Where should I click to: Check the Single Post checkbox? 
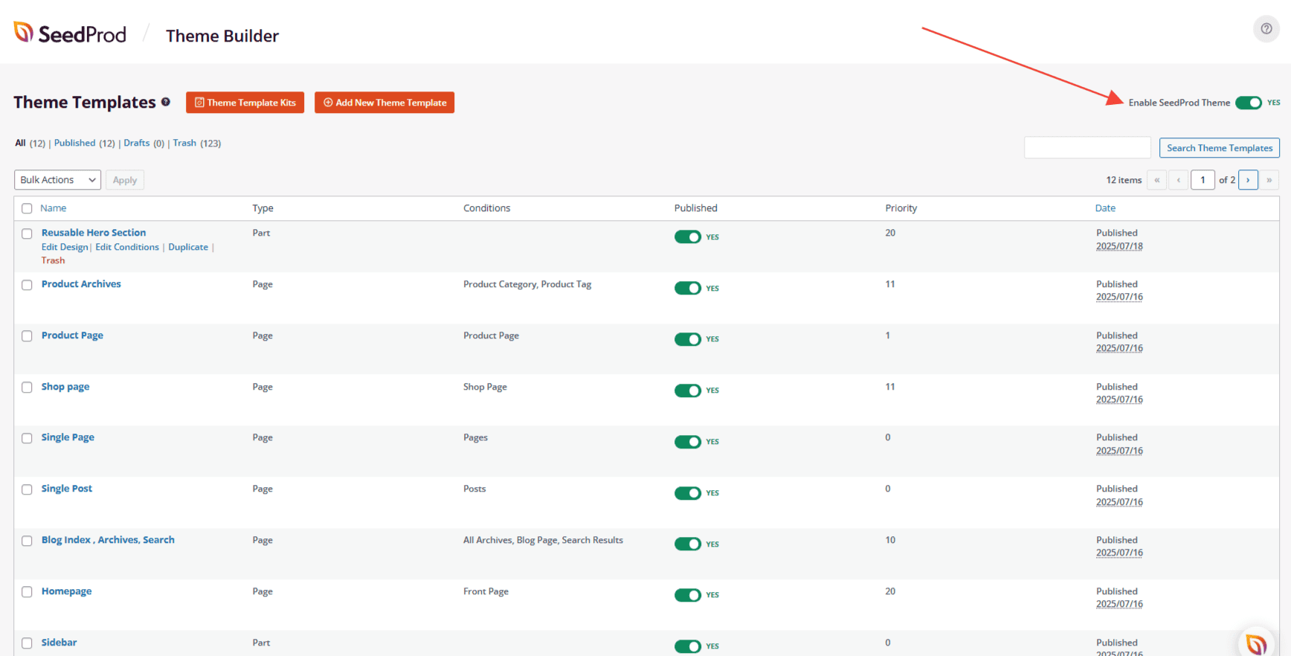[x=27, y=489]
